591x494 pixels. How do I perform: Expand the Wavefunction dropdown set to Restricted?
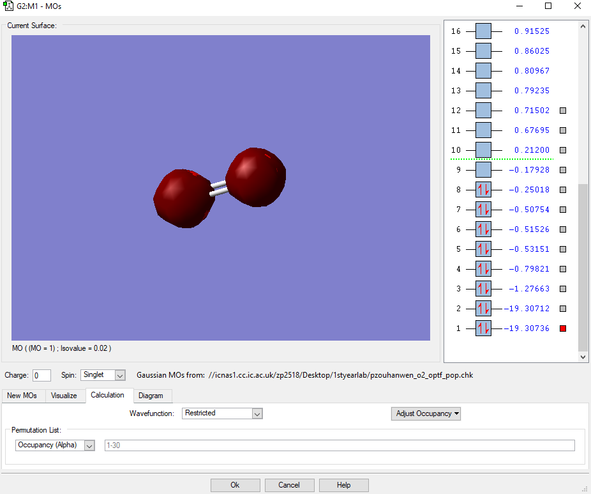point(222,413)
